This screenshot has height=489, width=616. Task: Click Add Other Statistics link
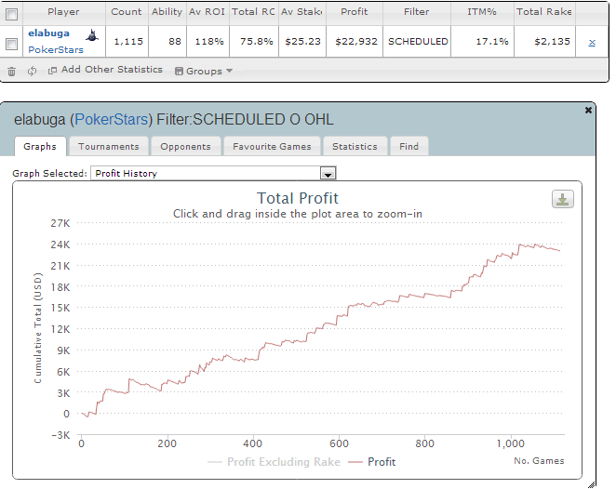coord(112,70)
